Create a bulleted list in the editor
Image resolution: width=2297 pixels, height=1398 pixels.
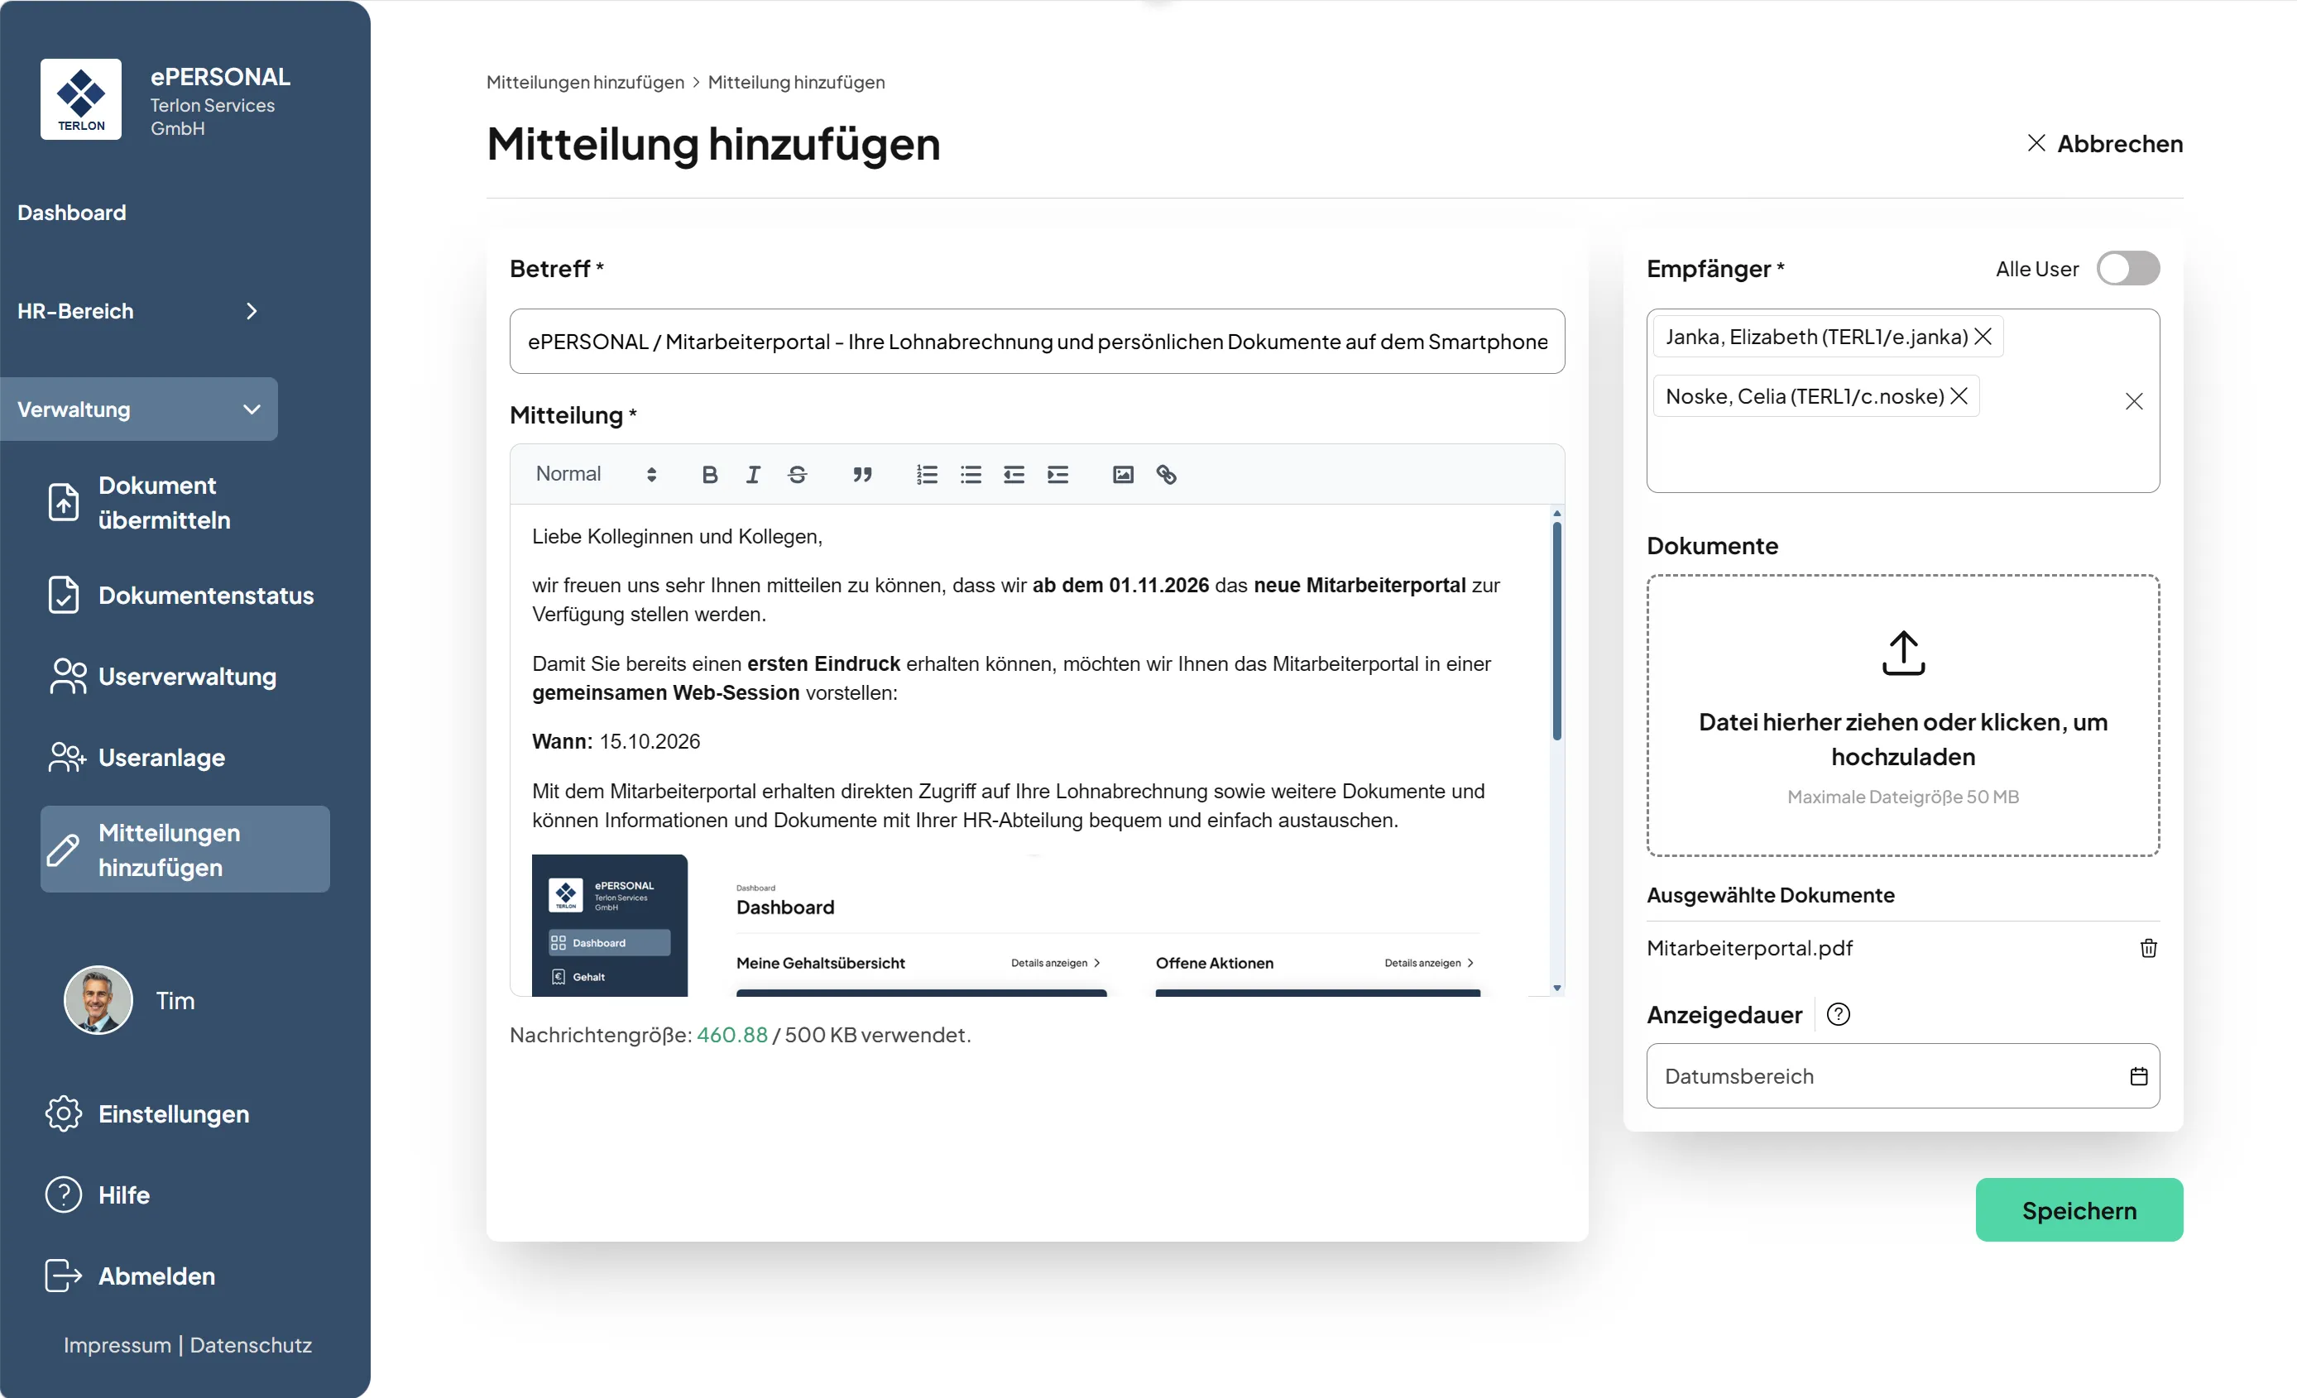(971, 474)
